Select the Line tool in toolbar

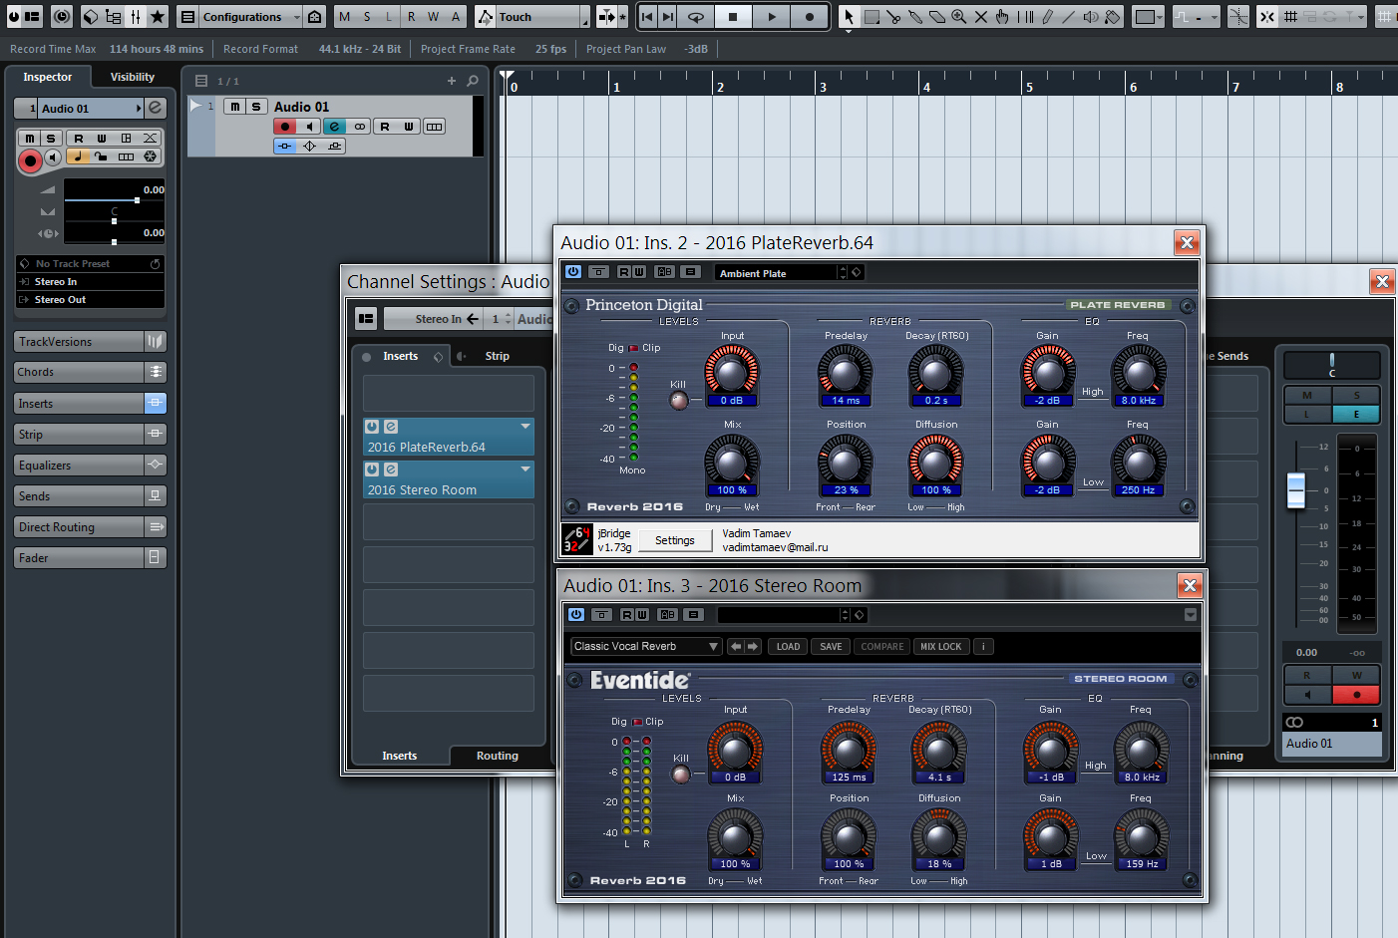coord(1069,17)
